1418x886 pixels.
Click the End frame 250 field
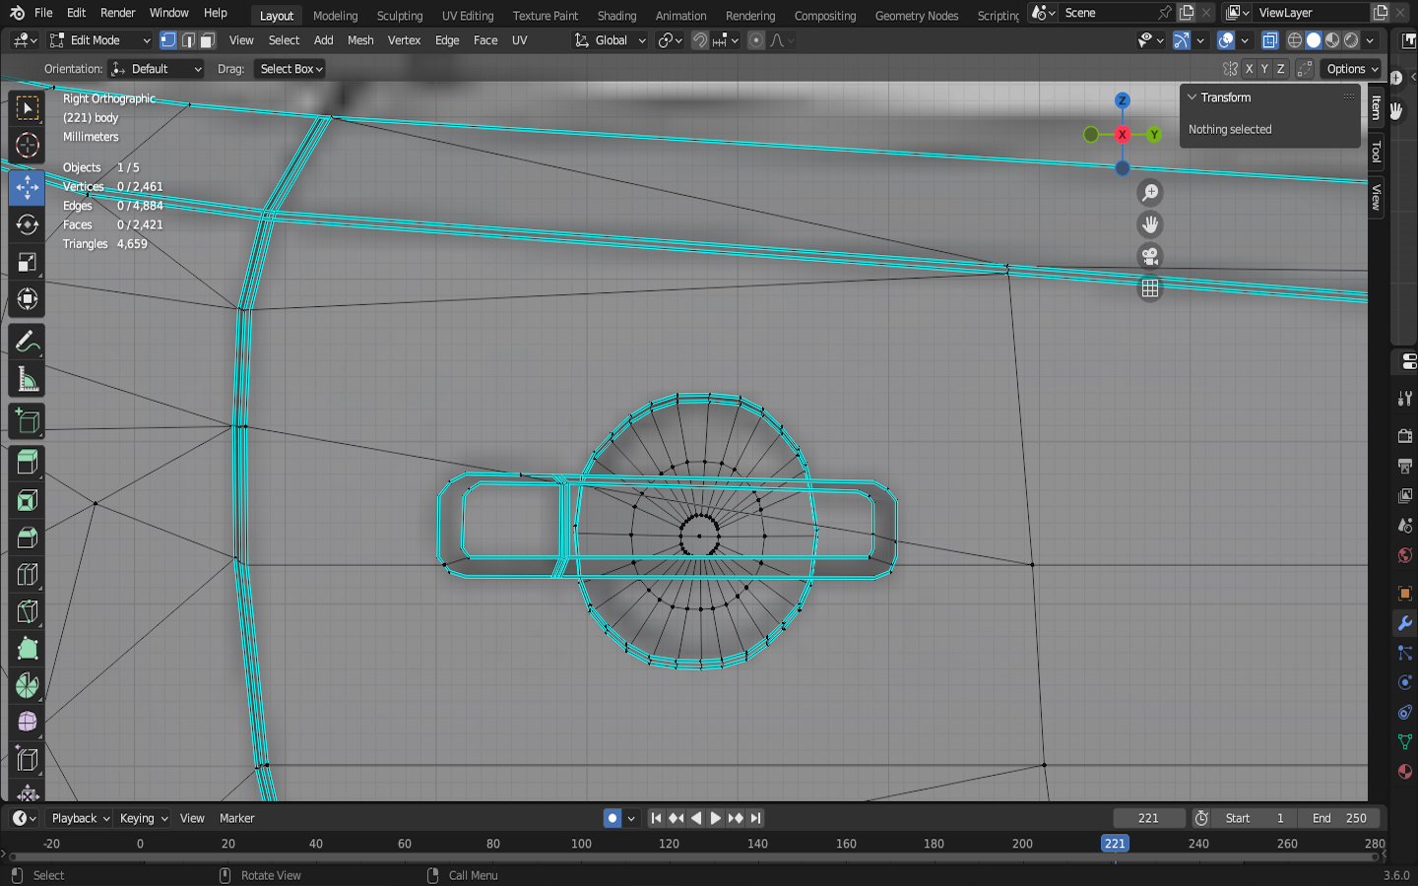tap(1339, 818)
